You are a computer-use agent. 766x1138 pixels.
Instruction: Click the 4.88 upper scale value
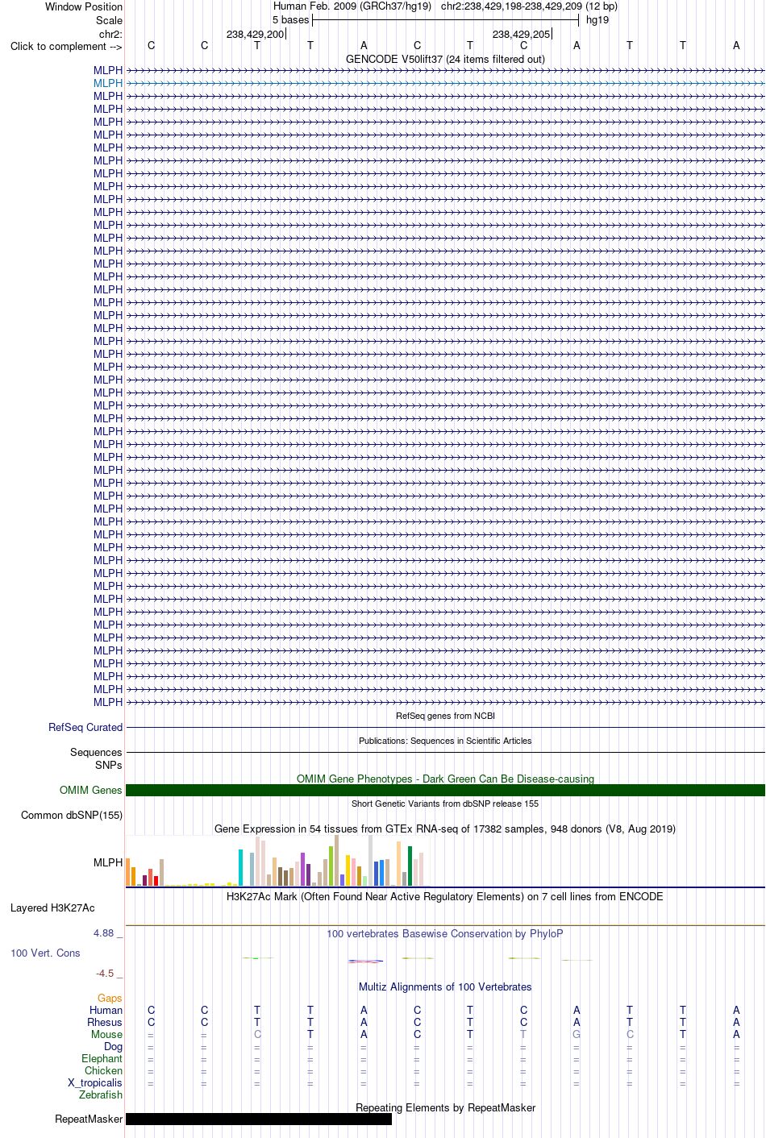click(104, 932)
